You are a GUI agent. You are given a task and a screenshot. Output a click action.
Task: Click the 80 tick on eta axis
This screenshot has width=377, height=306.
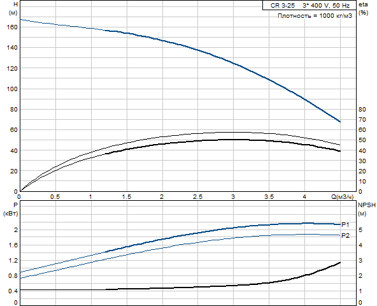(x=362, y=109)
